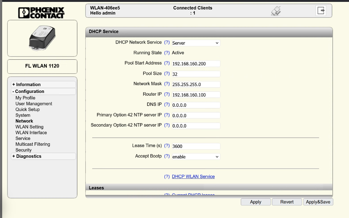Click help icon beside Router IP
Screen dimensions: 349x218
[167, 94]
